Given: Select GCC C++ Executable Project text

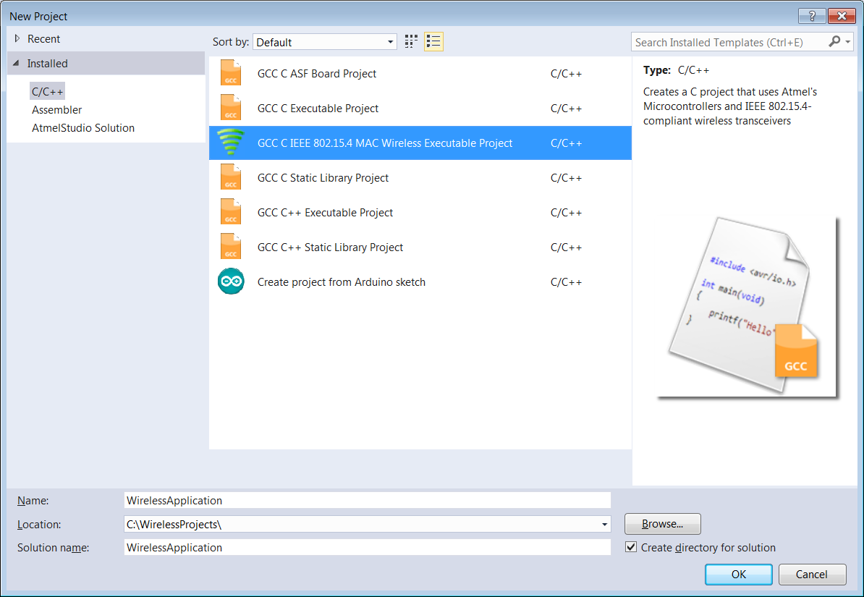Looking at the screenshot, I should 325,212.
